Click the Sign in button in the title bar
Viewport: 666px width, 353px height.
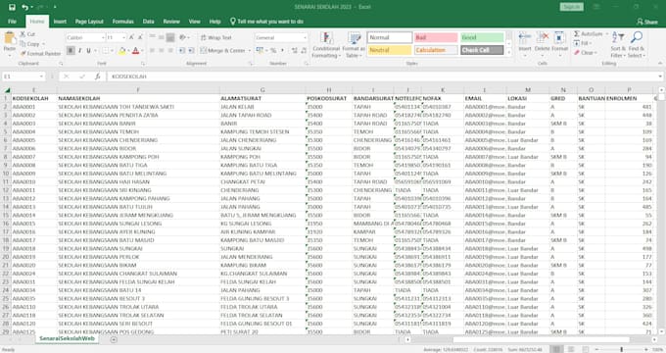(x=571, y=7)
